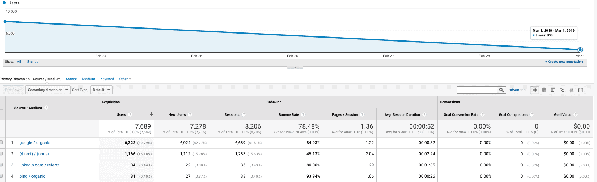
Task: Open help icon next to Avg. Session Duration
Action: pos(424,114)
